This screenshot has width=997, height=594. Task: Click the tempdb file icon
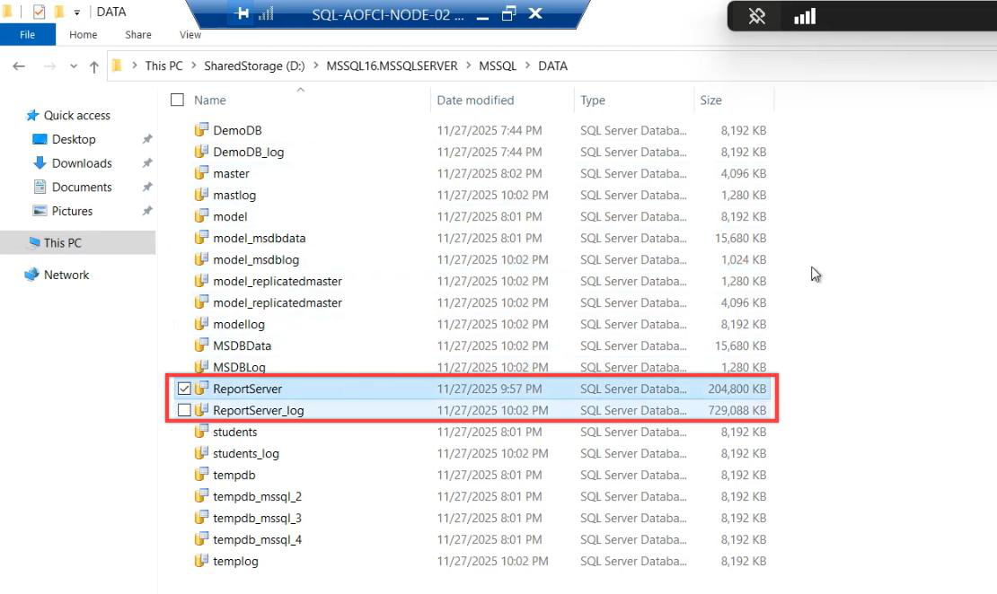coord(201,475)
